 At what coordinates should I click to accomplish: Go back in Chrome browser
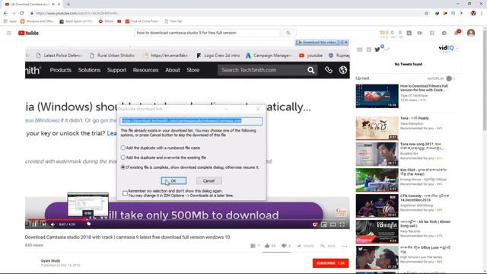(5, 13)
